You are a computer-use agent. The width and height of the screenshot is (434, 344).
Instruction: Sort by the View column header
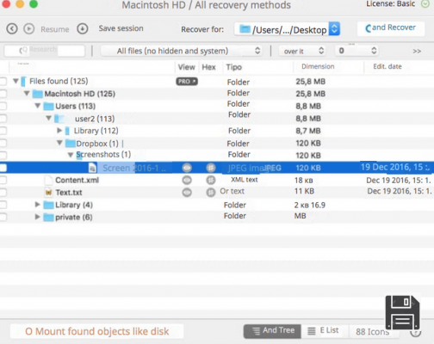(x=186, y=67)
